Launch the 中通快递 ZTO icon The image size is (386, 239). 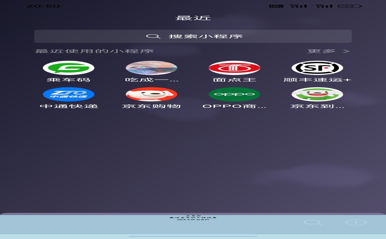coord(68,94)
